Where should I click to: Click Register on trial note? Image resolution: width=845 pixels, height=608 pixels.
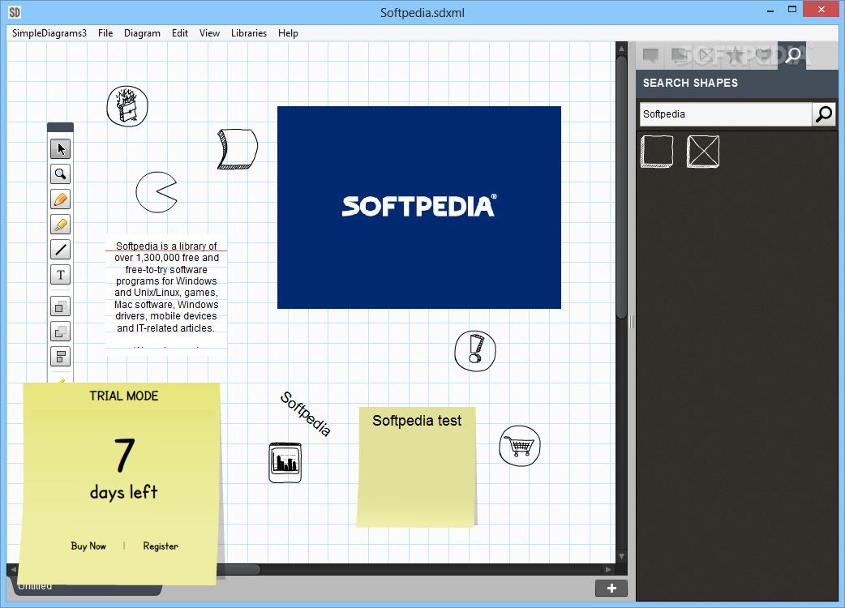(x=161, y=546)
